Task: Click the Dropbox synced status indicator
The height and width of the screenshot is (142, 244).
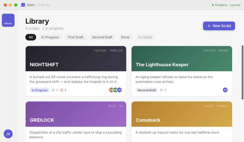Action: pos(226,5)
